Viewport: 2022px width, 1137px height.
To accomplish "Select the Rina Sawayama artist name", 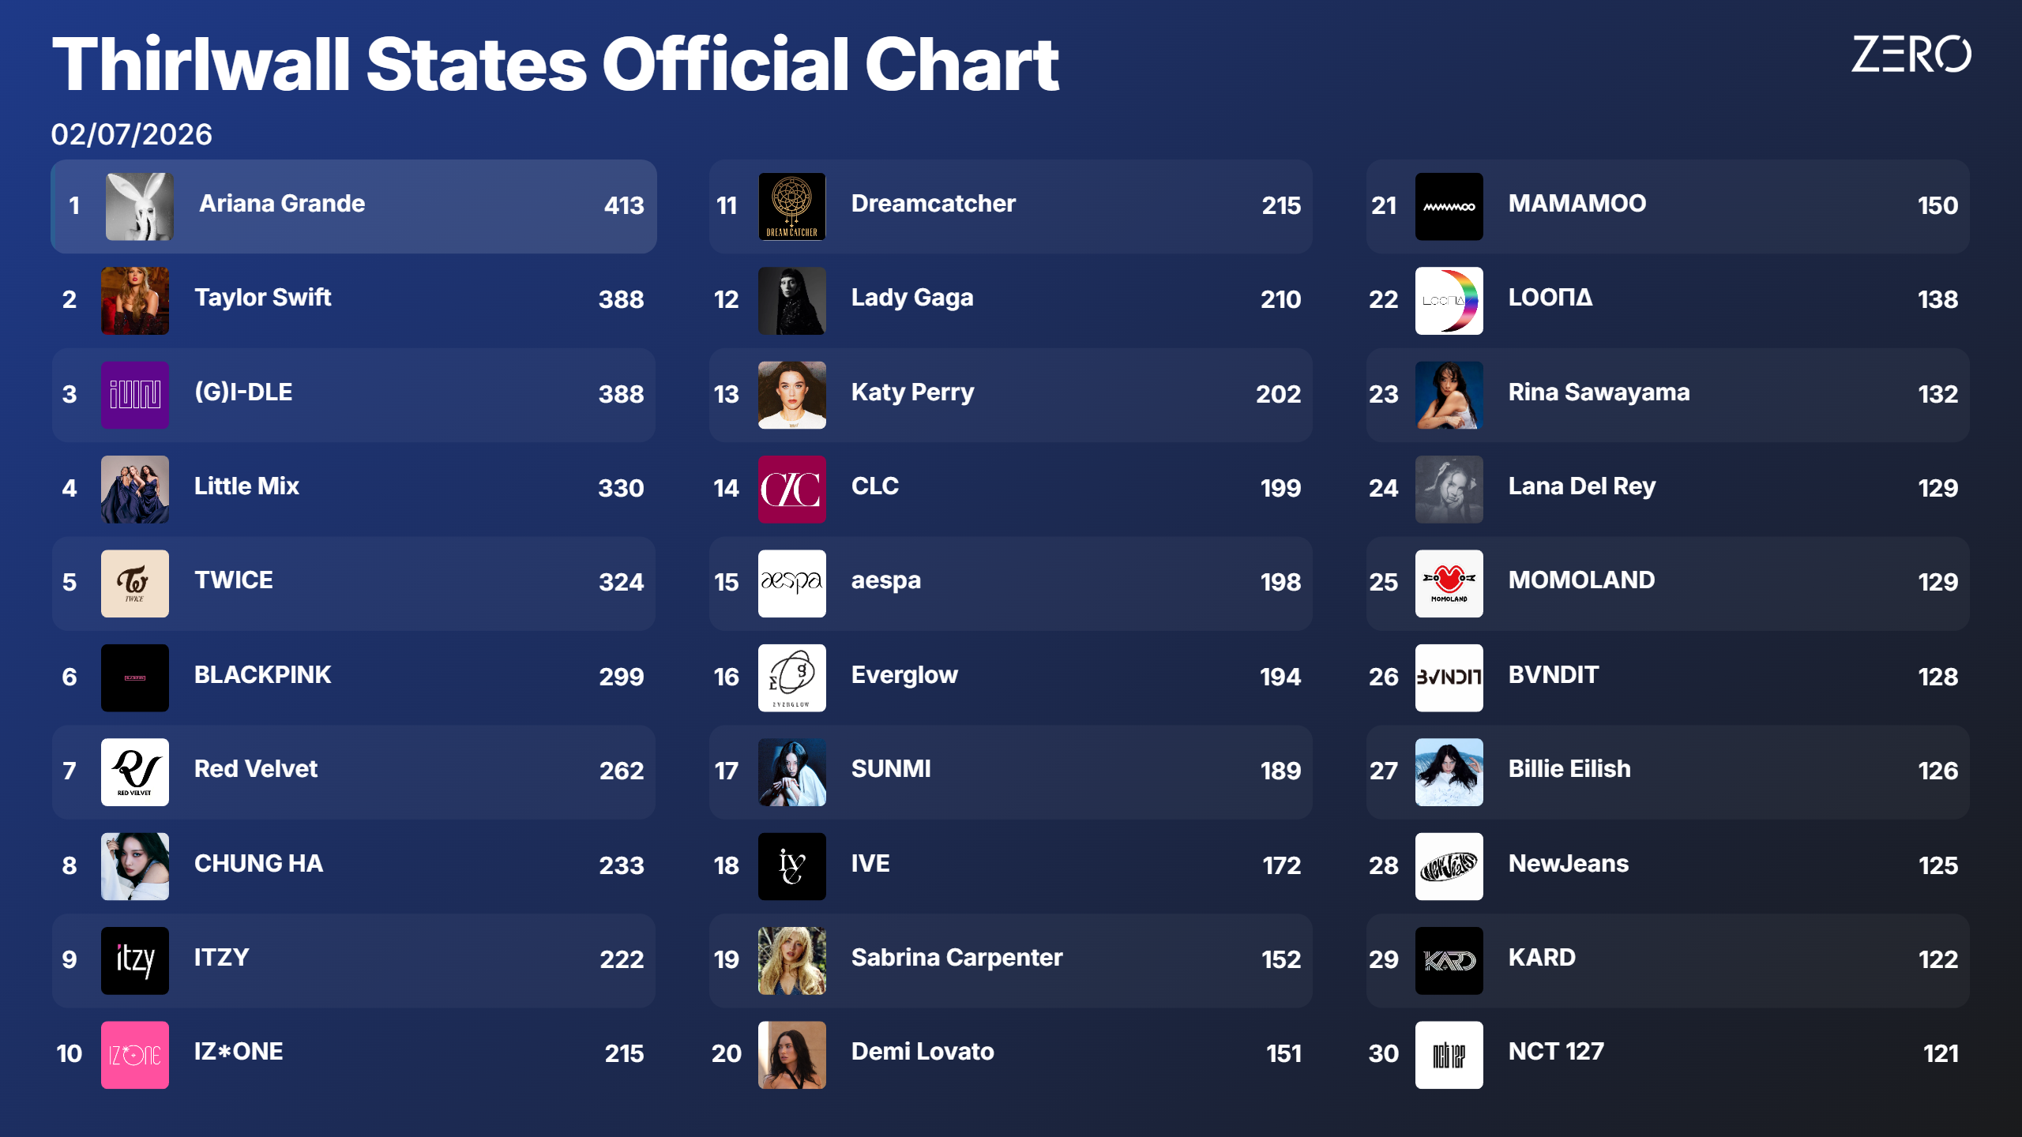I will pos(1599,392).
